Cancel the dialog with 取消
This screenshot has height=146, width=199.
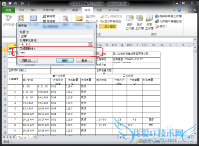[x=84, y=61]
